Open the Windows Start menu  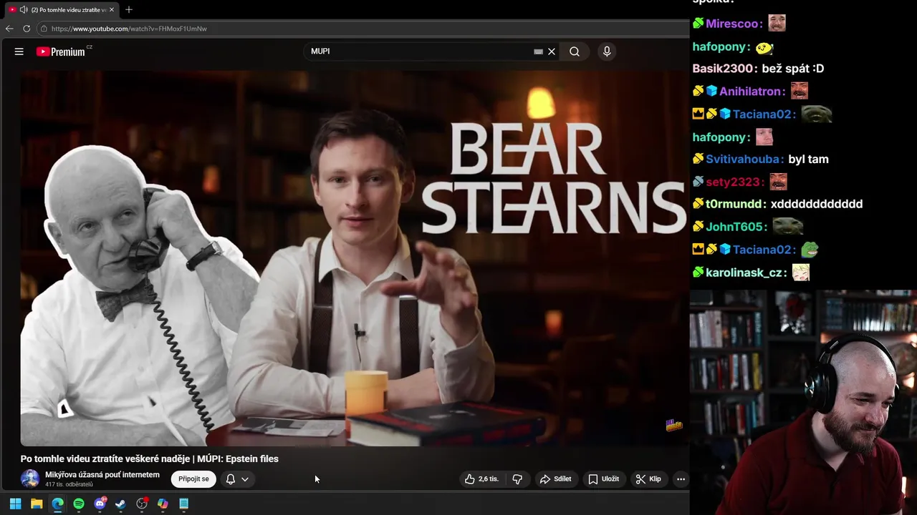pyautogui.click(x=15, y=504)
